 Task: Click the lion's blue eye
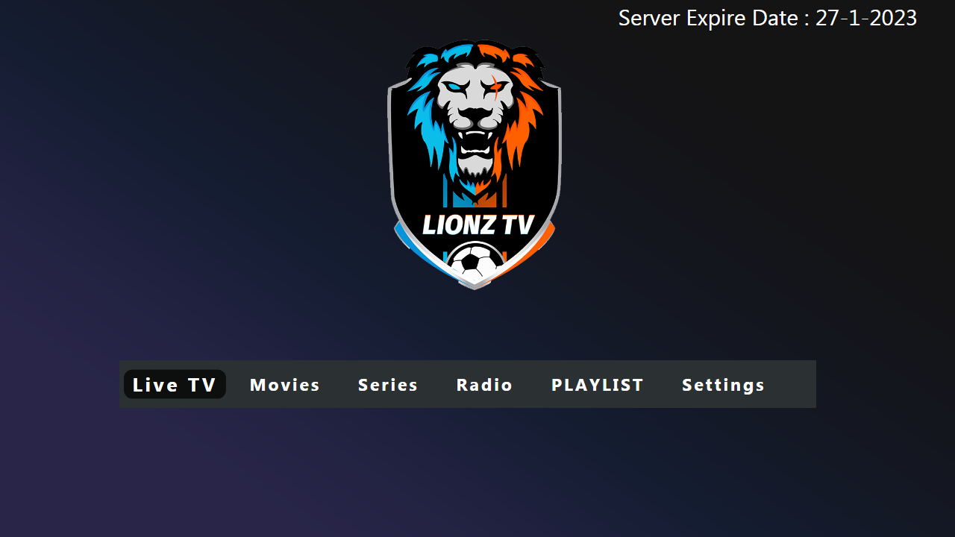click(x=454, y=87)
